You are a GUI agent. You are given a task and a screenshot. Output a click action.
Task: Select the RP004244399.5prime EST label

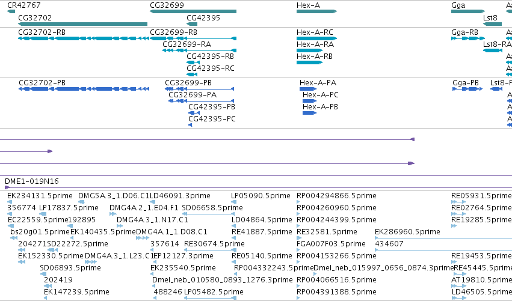click(336, 220)
